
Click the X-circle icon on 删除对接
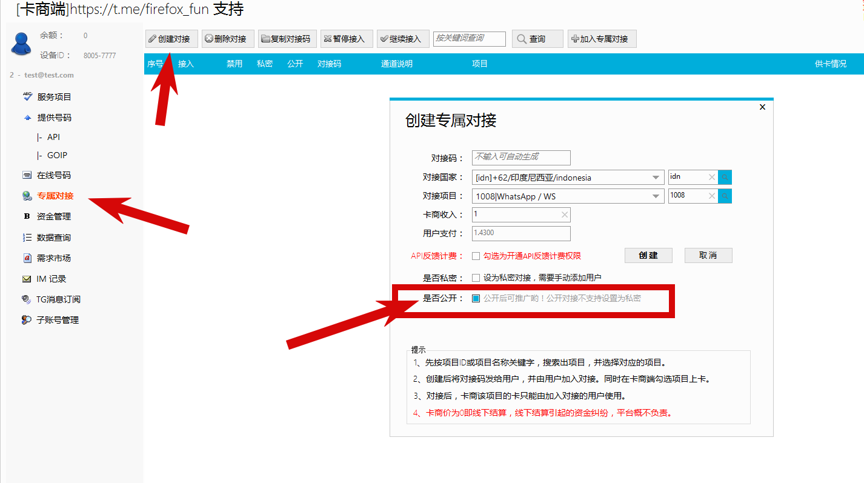tap(209, 39)
